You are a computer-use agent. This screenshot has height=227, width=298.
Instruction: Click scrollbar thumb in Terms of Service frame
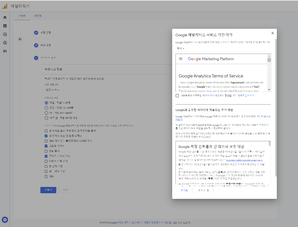click(x=269, y=60)
